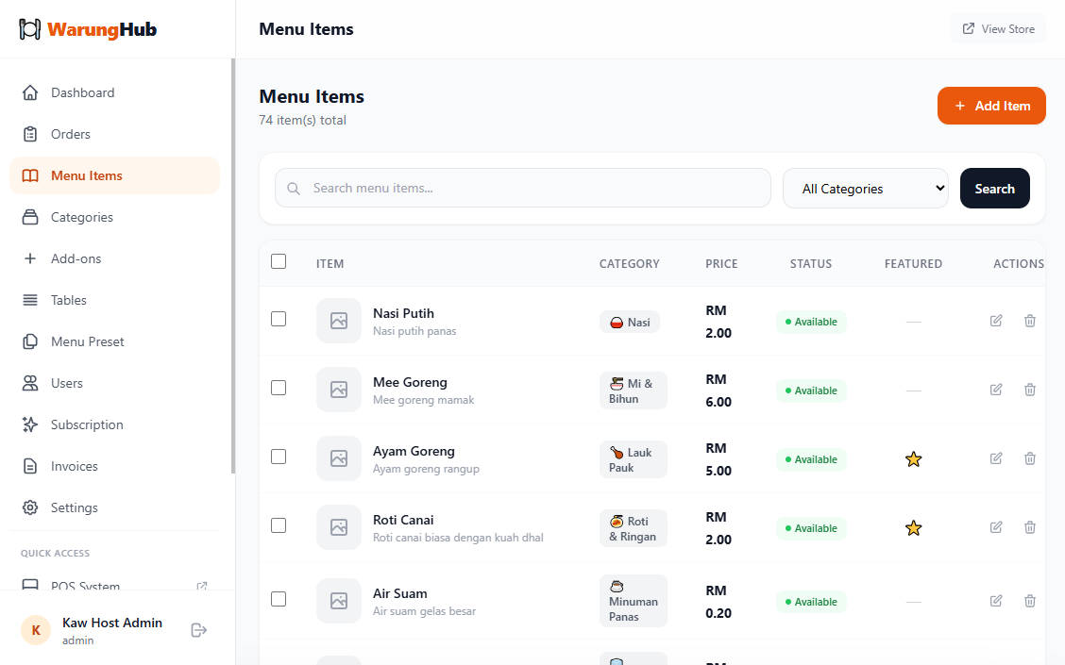The width and height of the screenshot is (1065, 665).
Task: Click the View Store link
Action: (x=998, y=29)
